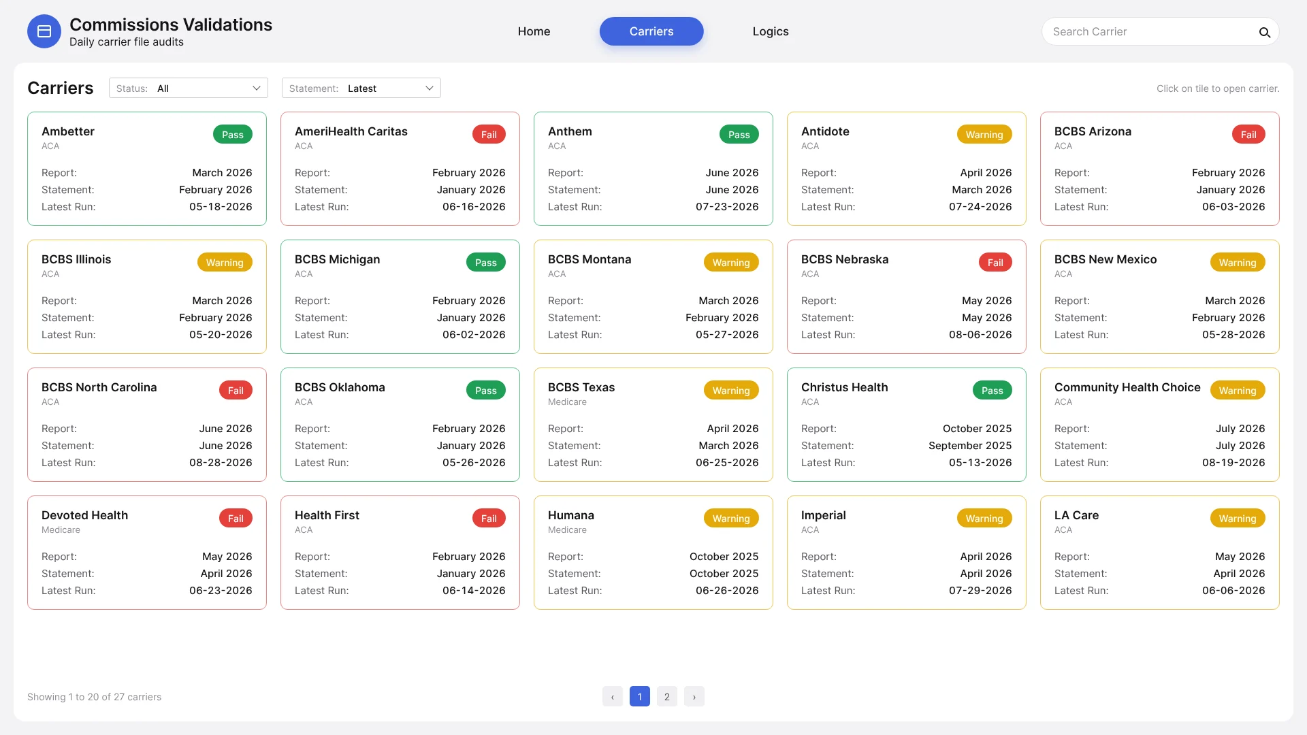Open the BCBS Michigan tile
Image resolution: width=1307 pixels, height=735 pixels.
(x=400, y=297)
